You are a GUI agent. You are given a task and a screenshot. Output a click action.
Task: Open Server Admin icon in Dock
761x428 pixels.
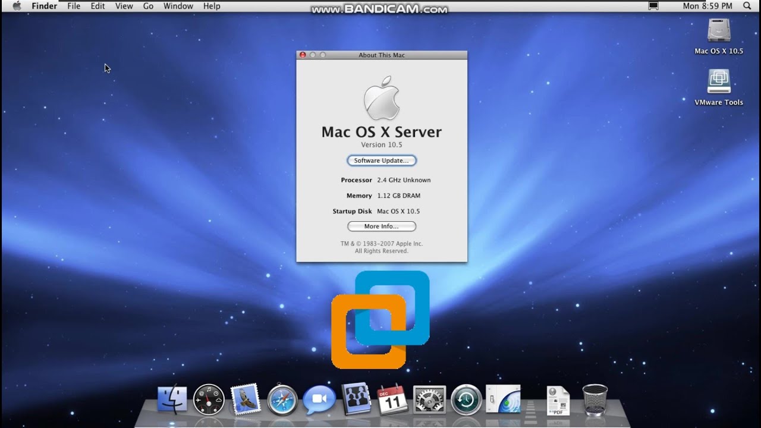click(504, 399)
